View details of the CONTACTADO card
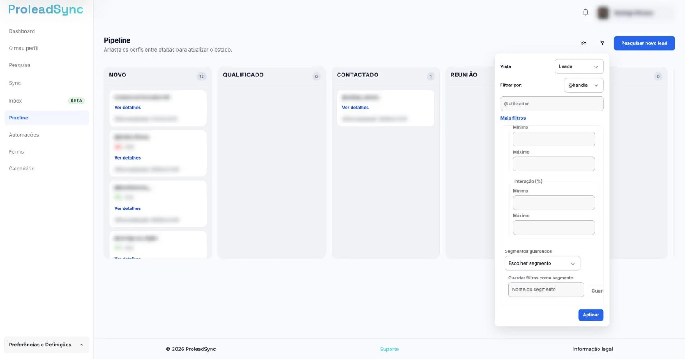 [x=355, y=108]
